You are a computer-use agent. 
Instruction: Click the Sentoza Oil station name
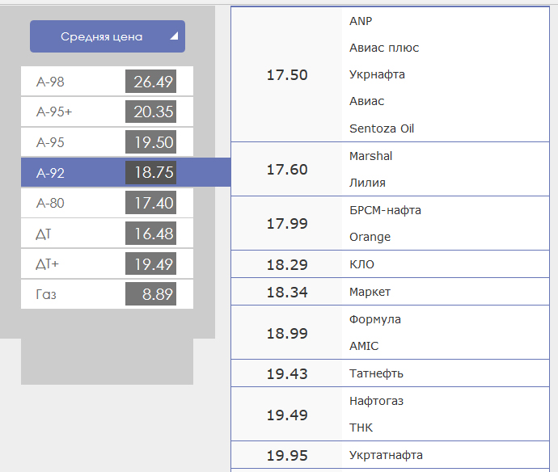point(382,129)
